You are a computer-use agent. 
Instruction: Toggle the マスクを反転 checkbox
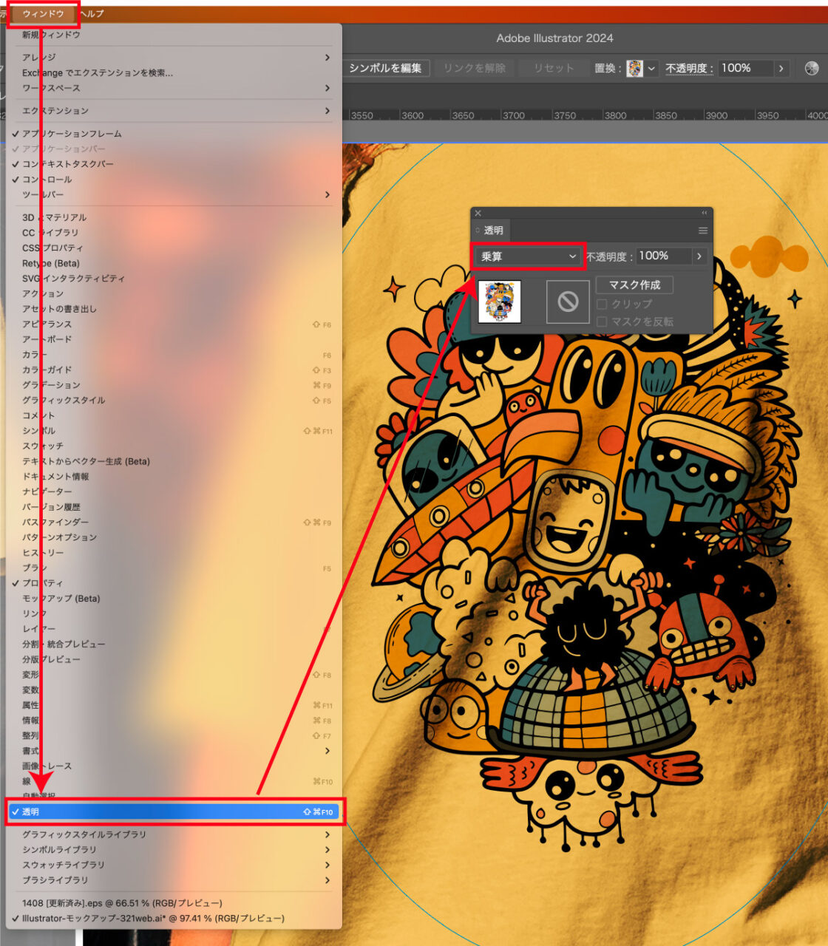click(602, 321)
